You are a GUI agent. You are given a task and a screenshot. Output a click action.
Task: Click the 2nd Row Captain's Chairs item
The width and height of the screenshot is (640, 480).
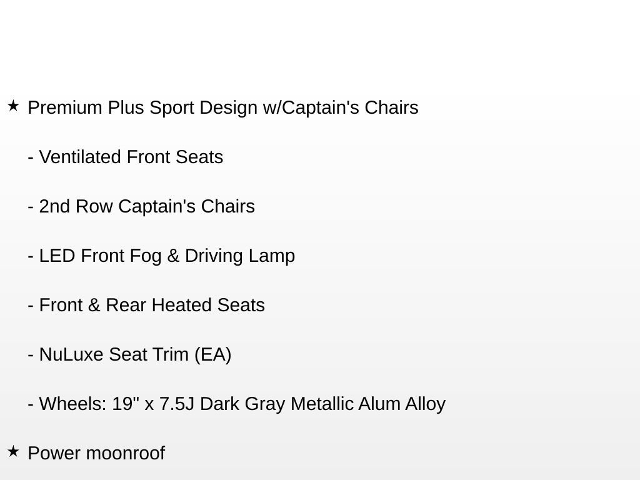coord(147,206)
